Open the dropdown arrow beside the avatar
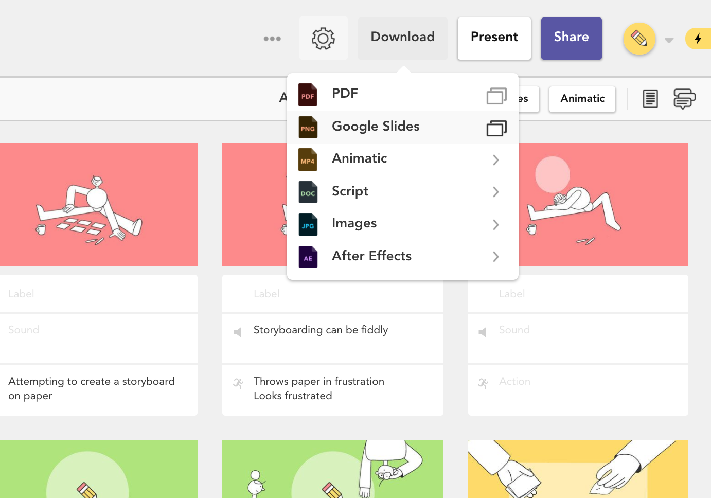This screenshot has width=711, height=498. coord(669,40)
